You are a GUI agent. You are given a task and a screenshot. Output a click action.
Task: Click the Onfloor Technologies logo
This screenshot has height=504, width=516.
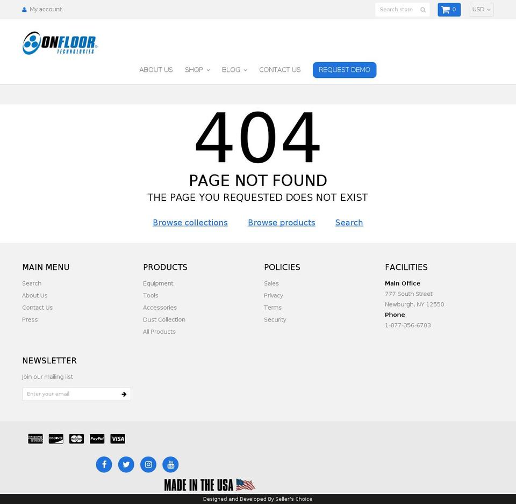pyautogui.click(x=60, y=43)
